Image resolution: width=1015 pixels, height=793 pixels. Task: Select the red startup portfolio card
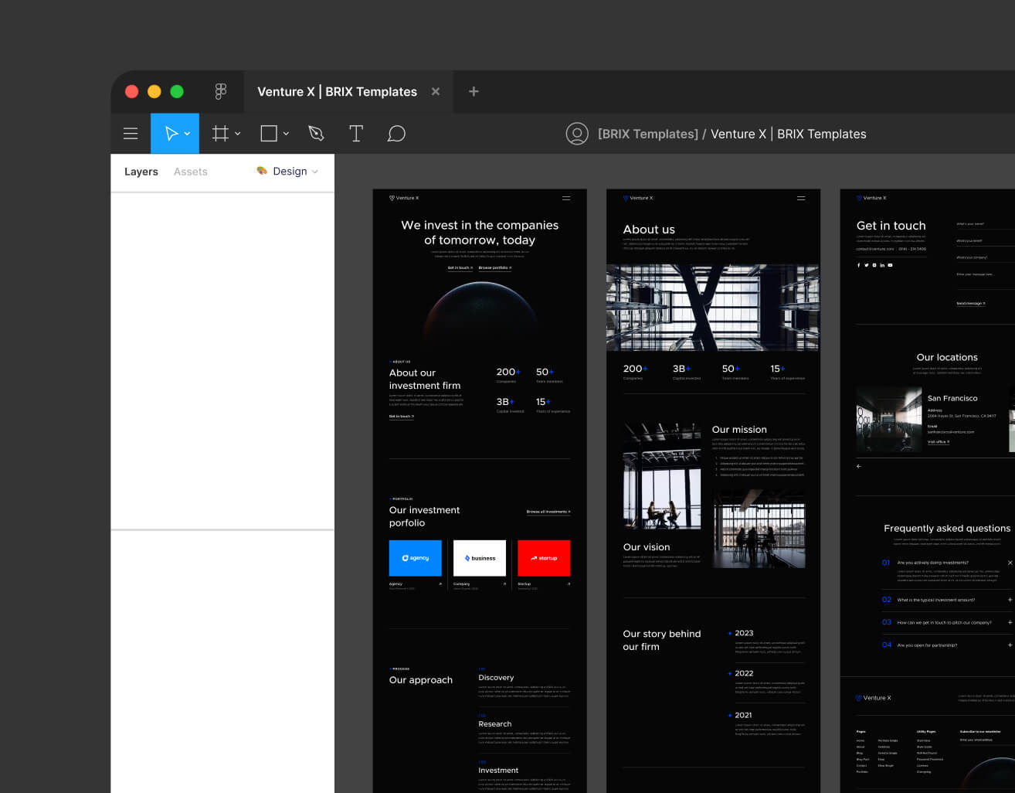[544, 558]
